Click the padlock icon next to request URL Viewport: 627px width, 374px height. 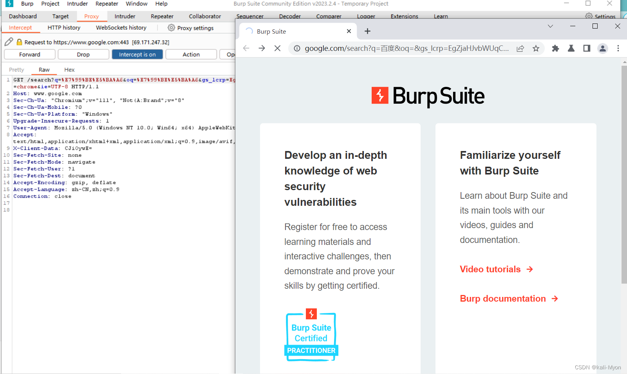(x=19, y=42)
